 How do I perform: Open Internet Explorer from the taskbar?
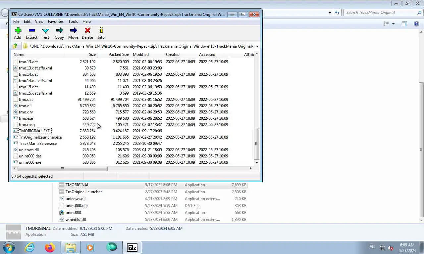click(30, 247)
